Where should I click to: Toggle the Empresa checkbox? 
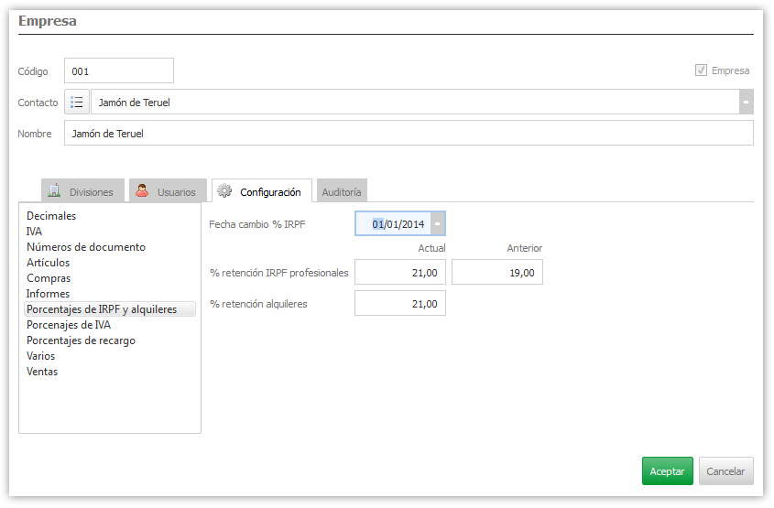[702, 70]
